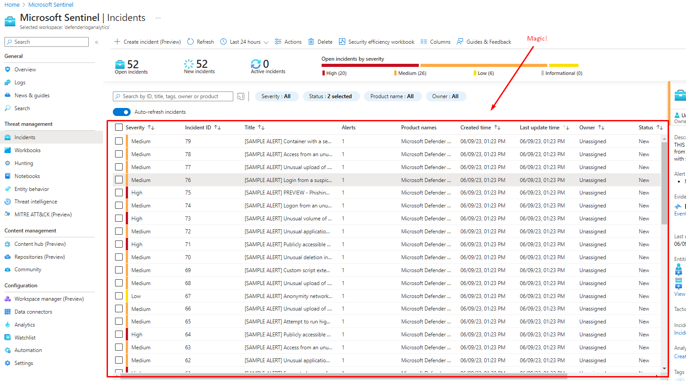The height and width of the screenshot is (381, 686).
Task: Click the Home breadcrumb link
Action: click(x=12, y=4)
